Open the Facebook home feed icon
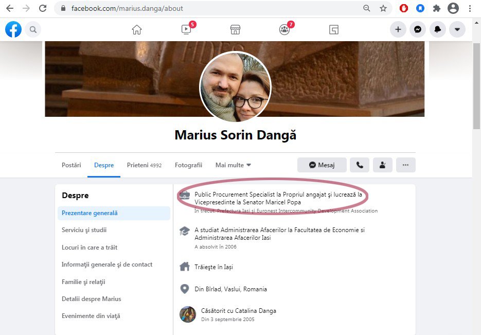The width and height of the screenshot is (481, 335). tap(136, 29)
